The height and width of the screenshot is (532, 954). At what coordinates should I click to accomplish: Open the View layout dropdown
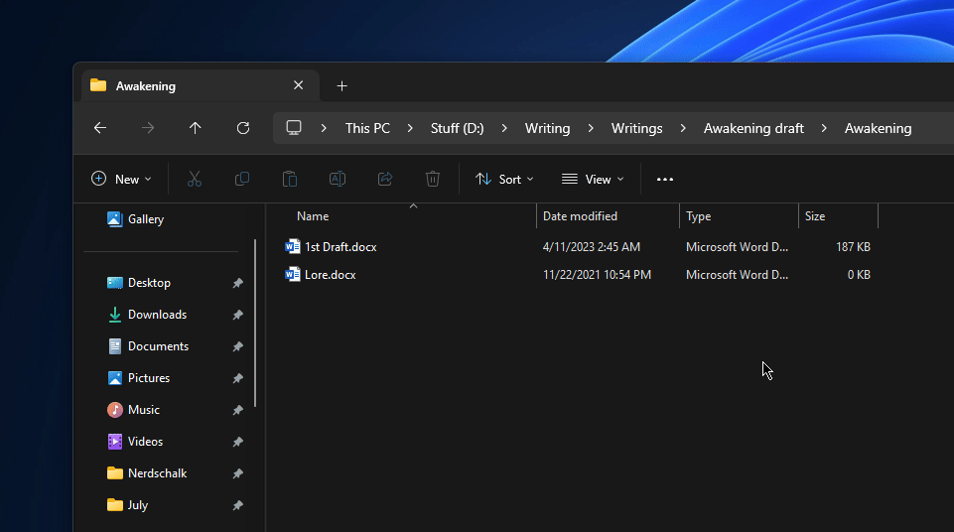tap(593, 179)
